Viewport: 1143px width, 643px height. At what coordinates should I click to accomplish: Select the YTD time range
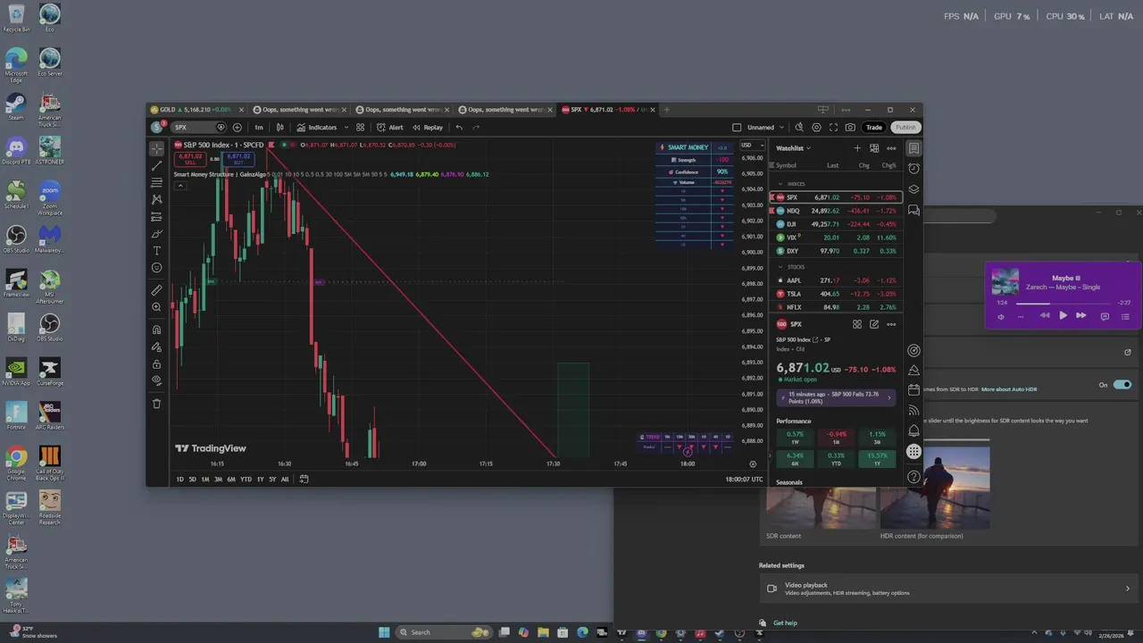point(246,480)
